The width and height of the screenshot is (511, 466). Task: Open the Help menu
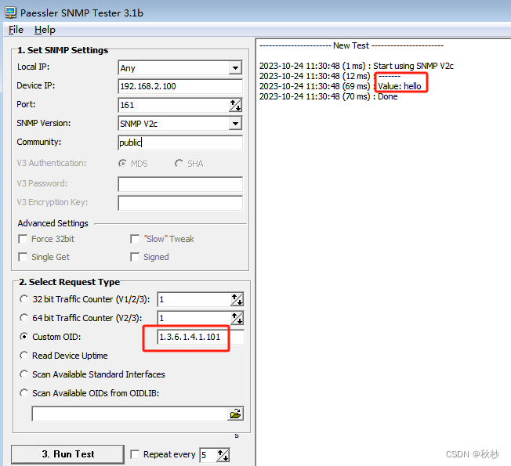[45, 30]
